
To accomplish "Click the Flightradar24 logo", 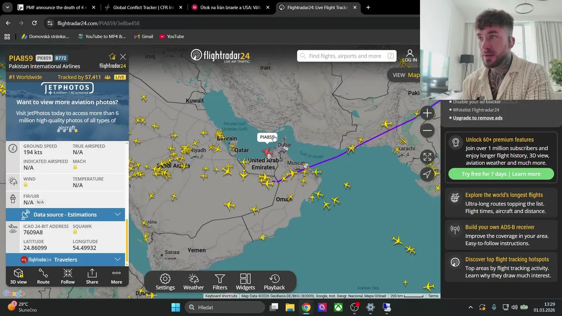I will click(x=220, y=56).
